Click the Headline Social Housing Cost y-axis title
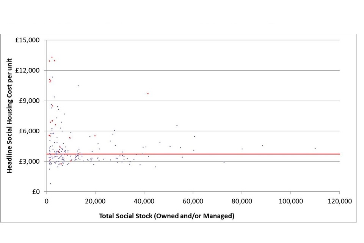This screenshot has width=364, height=243. click(x=10, y=115)
